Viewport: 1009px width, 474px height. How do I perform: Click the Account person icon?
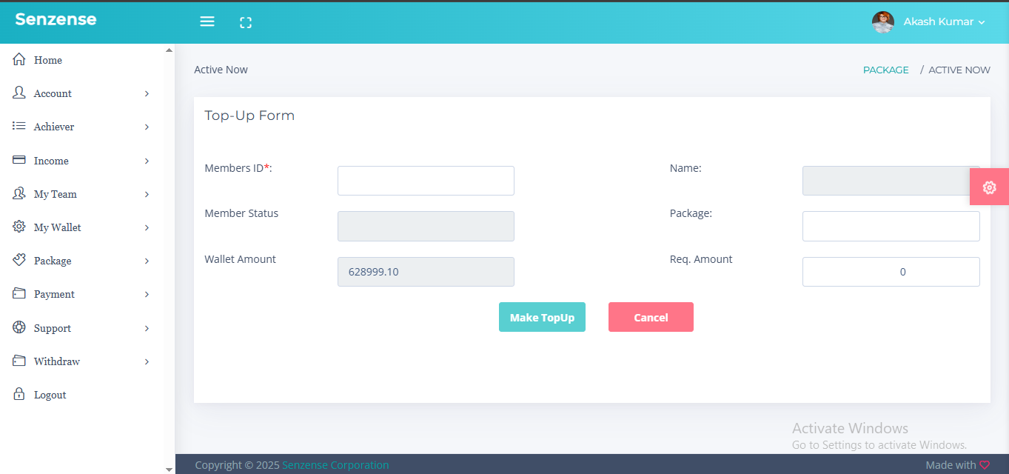click(19, 93)
